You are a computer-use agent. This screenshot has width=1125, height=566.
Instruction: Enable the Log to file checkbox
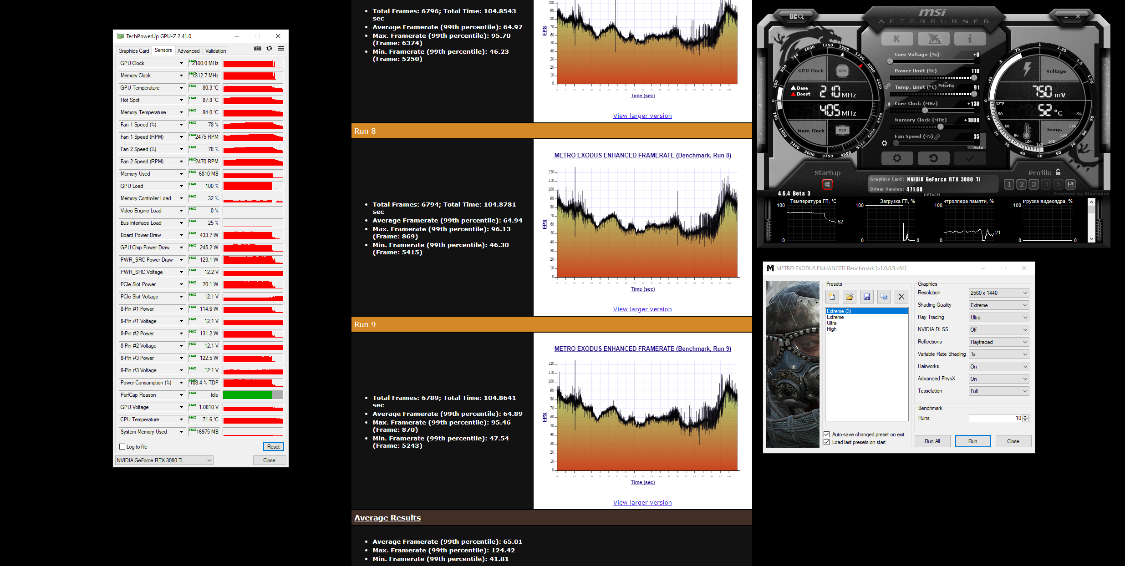(122, 447)
